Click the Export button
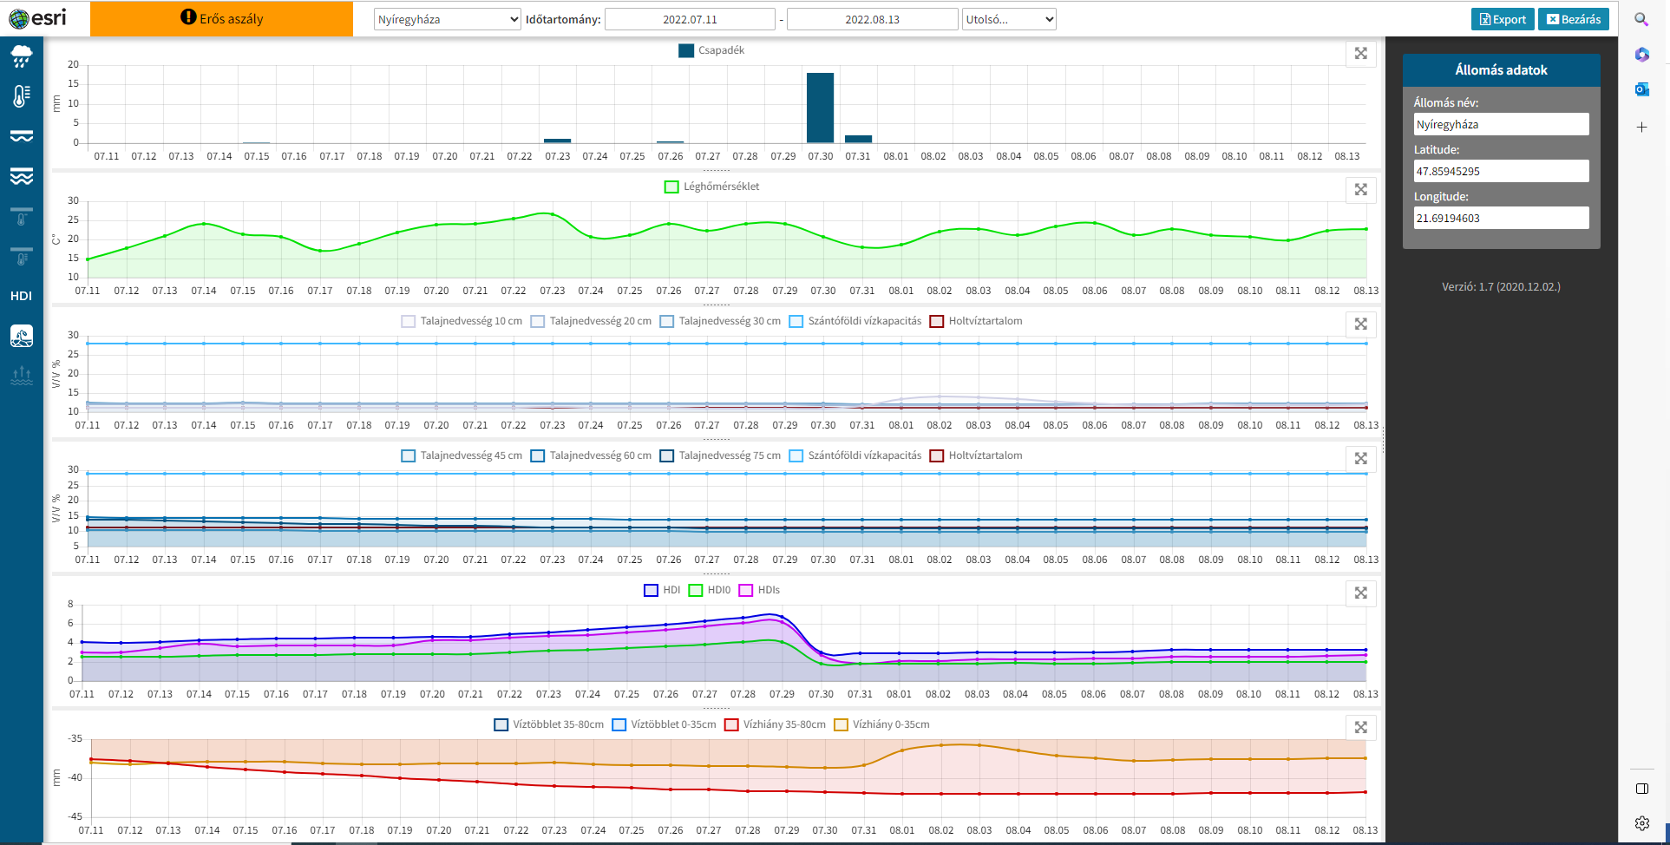Screen dimensions: 1670x845 click(1502, 19)
